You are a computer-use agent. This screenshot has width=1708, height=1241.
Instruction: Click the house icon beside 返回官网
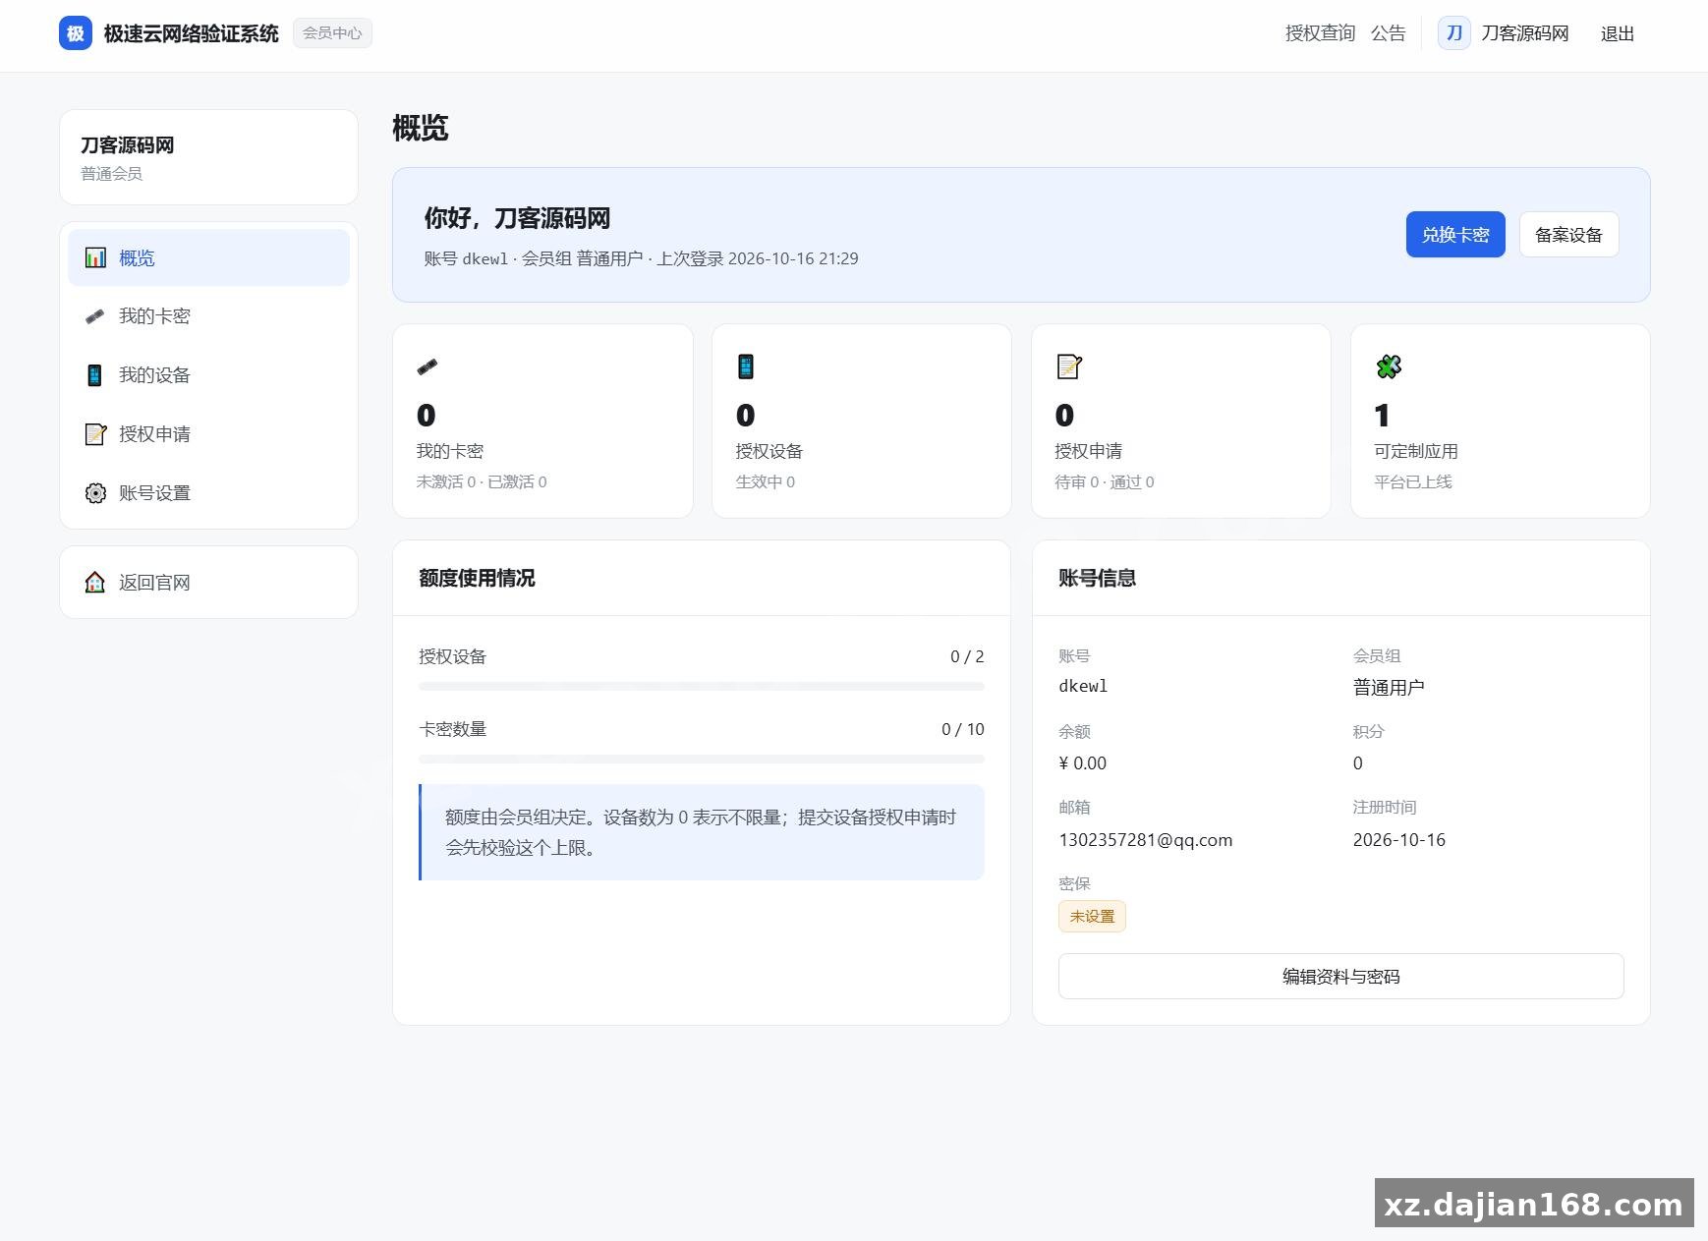[95, 583]
